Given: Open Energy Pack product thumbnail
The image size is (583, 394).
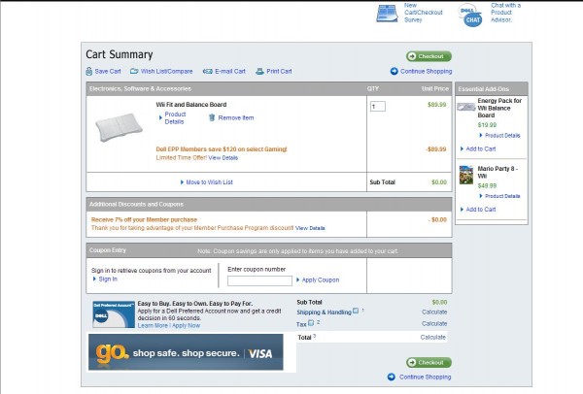Looking at the screenshot, I should pos(466,108).
